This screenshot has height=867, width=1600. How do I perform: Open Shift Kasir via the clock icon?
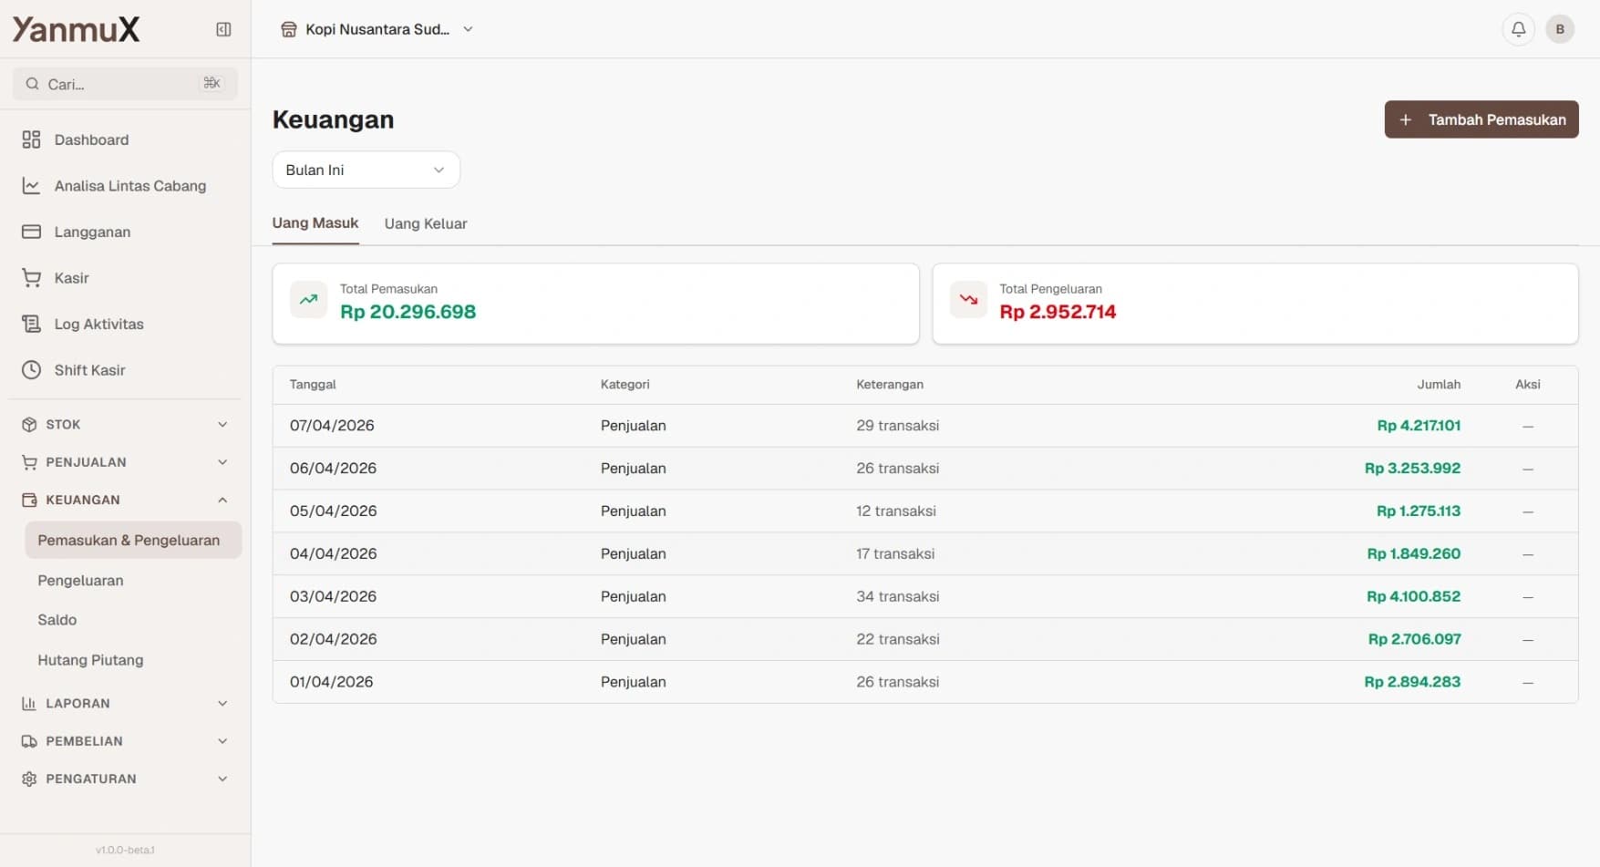click(x=32, y=370)
